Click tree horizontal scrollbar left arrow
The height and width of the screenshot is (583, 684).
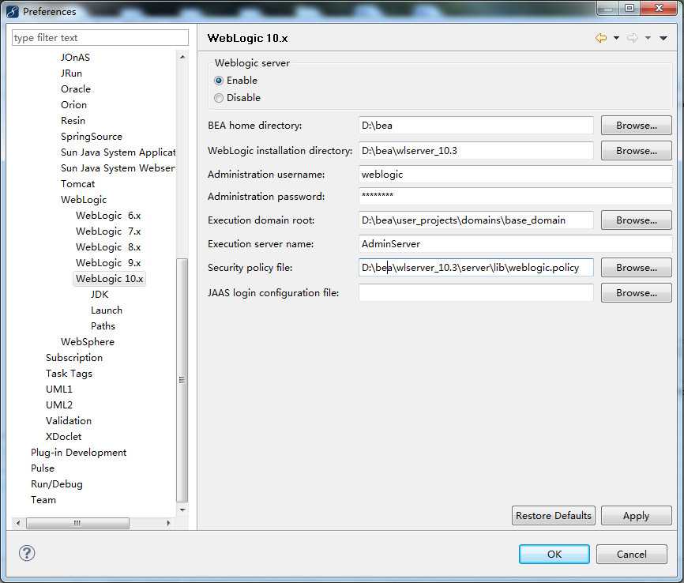[x=18, y=523]
